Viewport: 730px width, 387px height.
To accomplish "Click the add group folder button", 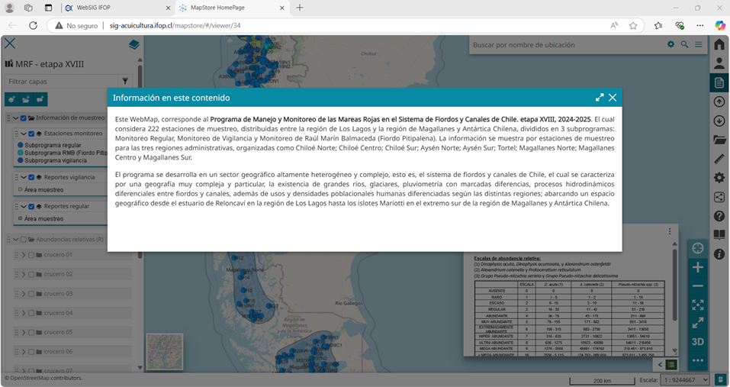I will [x=26, y=99].
